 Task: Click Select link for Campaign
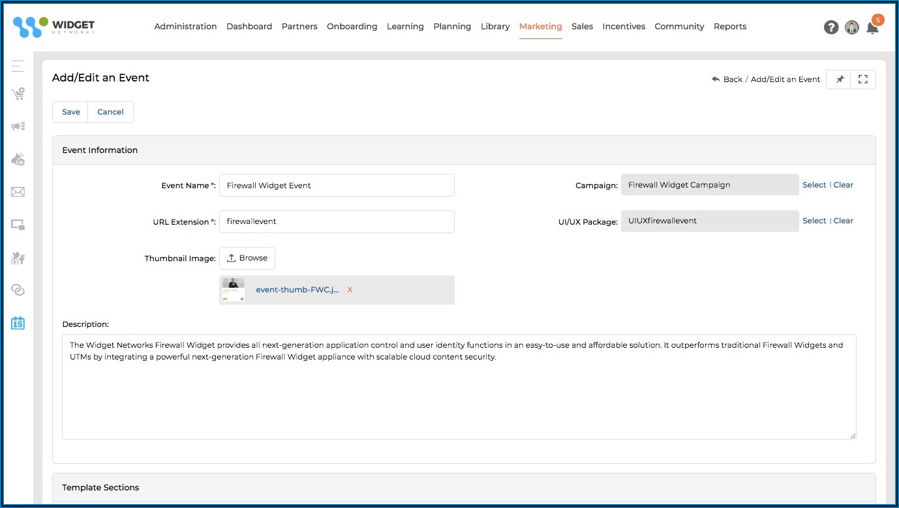(x=814, y=185)
